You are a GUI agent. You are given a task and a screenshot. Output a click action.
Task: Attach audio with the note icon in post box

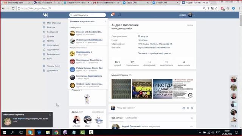192,108
